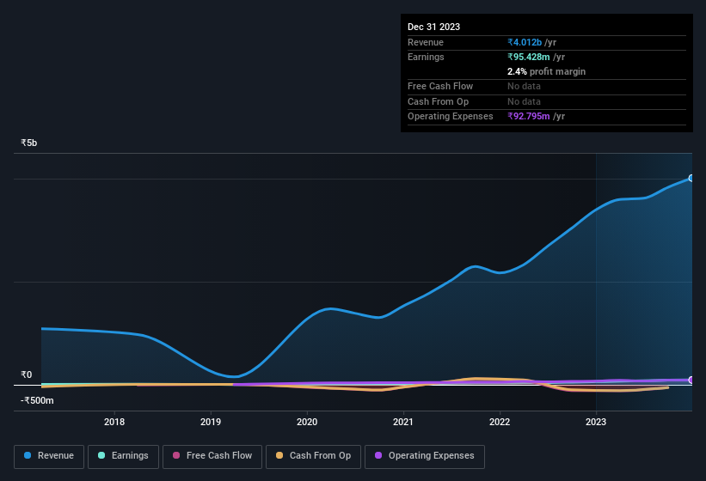Click the 2023 x-axis label
Screen dimensions: 706x481
pyautogui.click(x=596, y=422)
